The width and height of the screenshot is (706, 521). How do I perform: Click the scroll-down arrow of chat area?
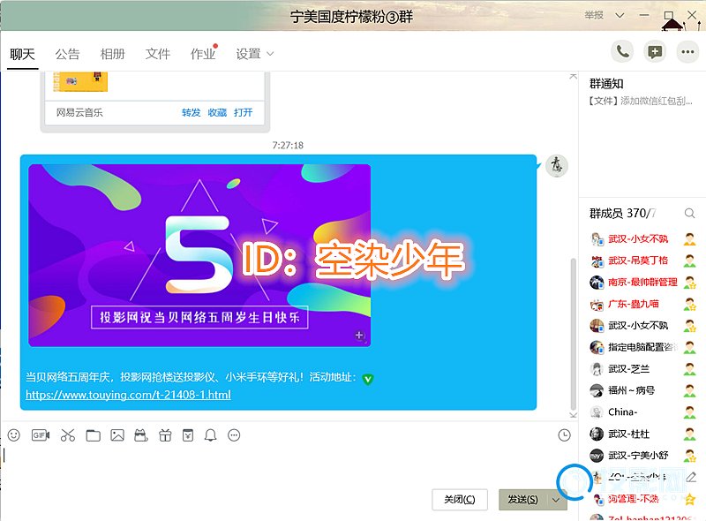pos(573,415)
